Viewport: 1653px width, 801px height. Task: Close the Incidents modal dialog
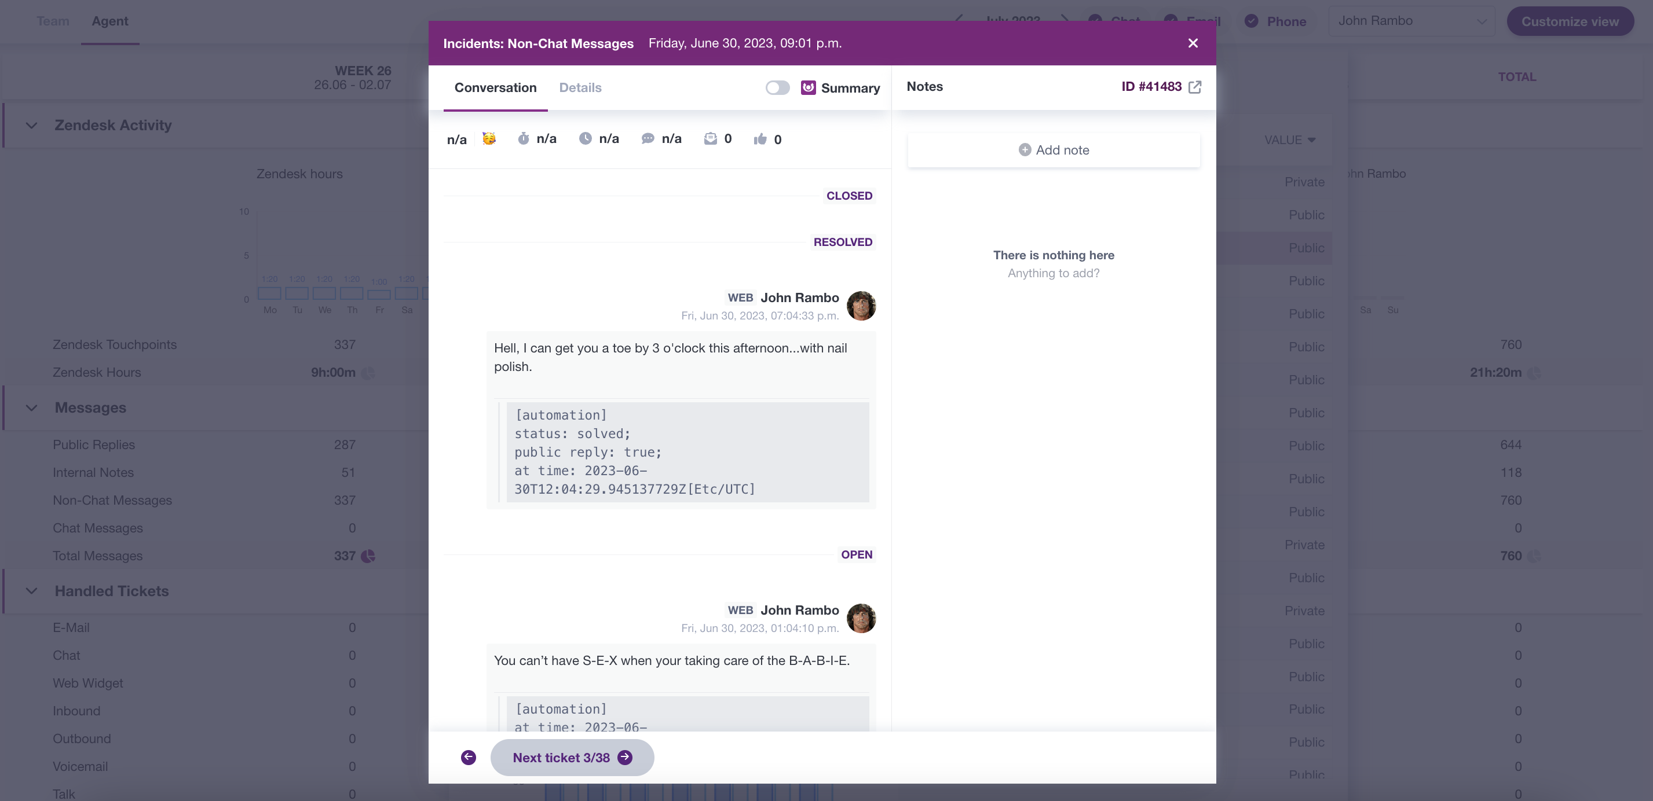coord(1193,43)
